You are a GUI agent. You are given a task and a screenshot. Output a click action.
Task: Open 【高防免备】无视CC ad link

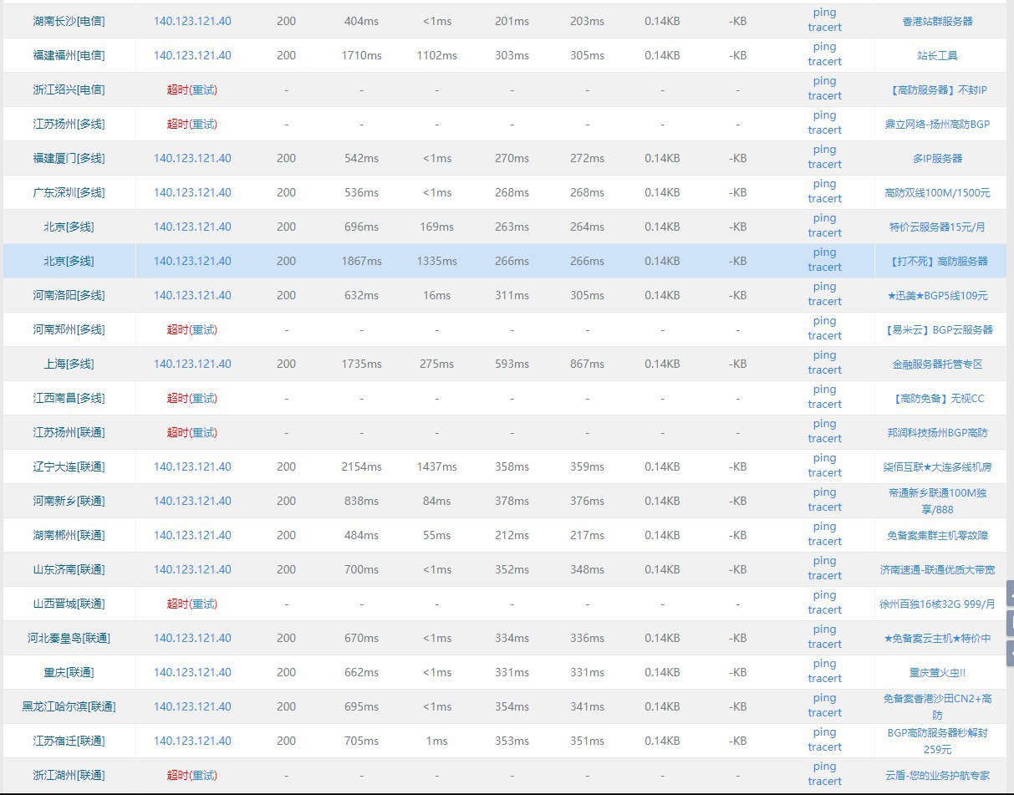click(x=937, y=398)
